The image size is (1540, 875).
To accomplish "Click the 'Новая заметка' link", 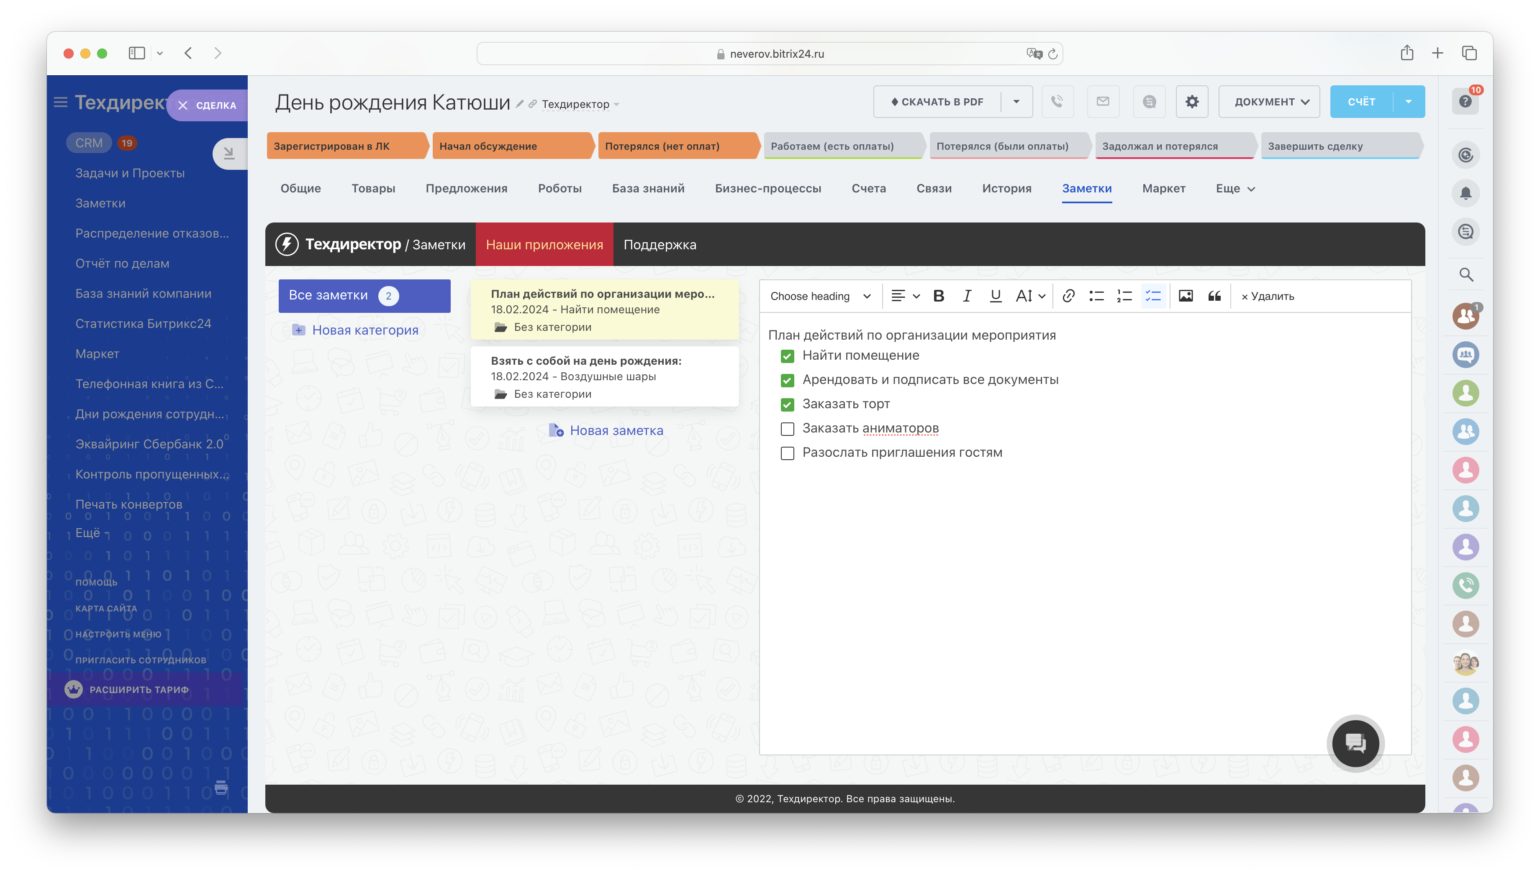I will point(616,430).
